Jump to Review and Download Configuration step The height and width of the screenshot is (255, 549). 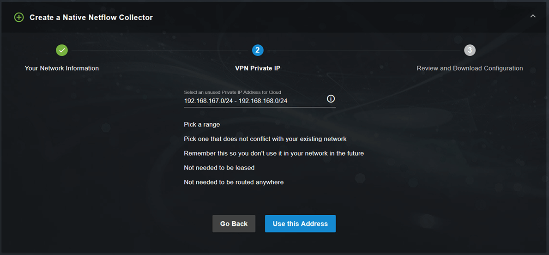coord(470,68)
